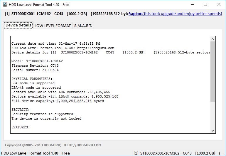
Task: Click the 'Model: ST1000DX001-1CM162' line
Action: click(x=37, y=61)
